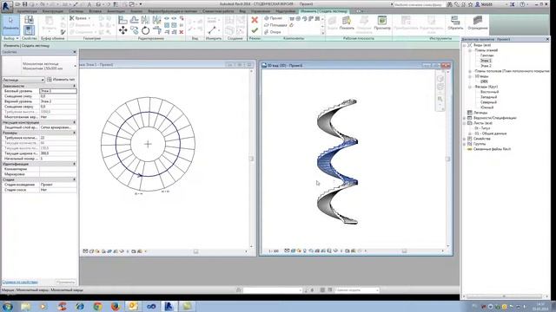Click the binoculars search icon in title bar
The height and width of the screenshot is (312, 556).
tap(449, 4)
